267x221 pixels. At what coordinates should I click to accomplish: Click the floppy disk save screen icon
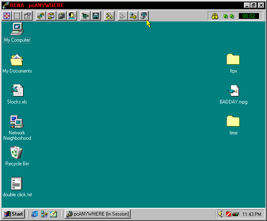click(96, 16)
